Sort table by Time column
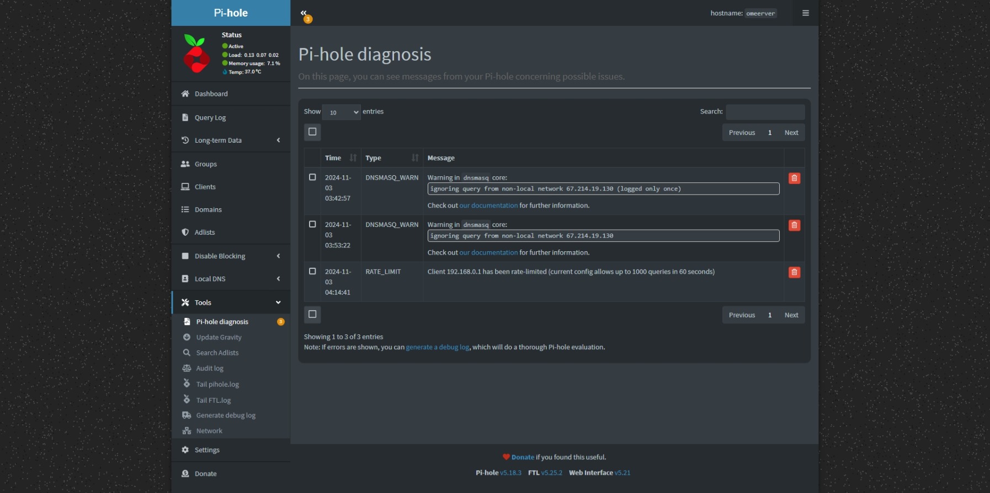This screenshot has height=493, width=990. pos(340,158)
